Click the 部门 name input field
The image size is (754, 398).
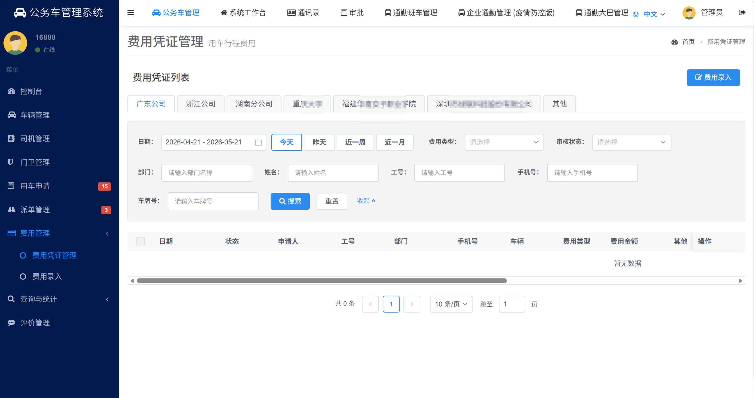pos(207,173)
